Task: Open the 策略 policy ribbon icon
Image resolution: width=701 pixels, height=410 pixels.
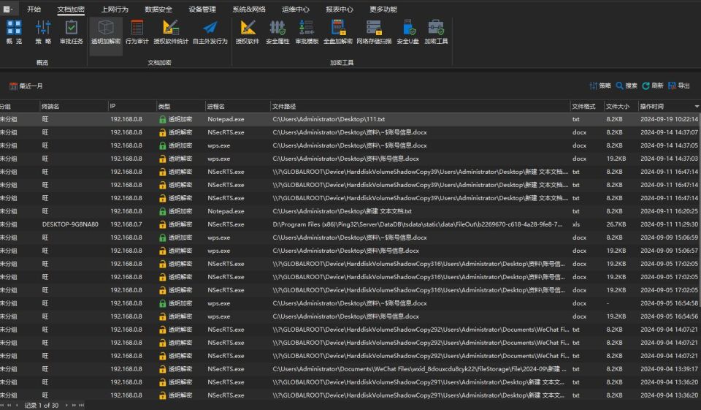Action: 43,31
